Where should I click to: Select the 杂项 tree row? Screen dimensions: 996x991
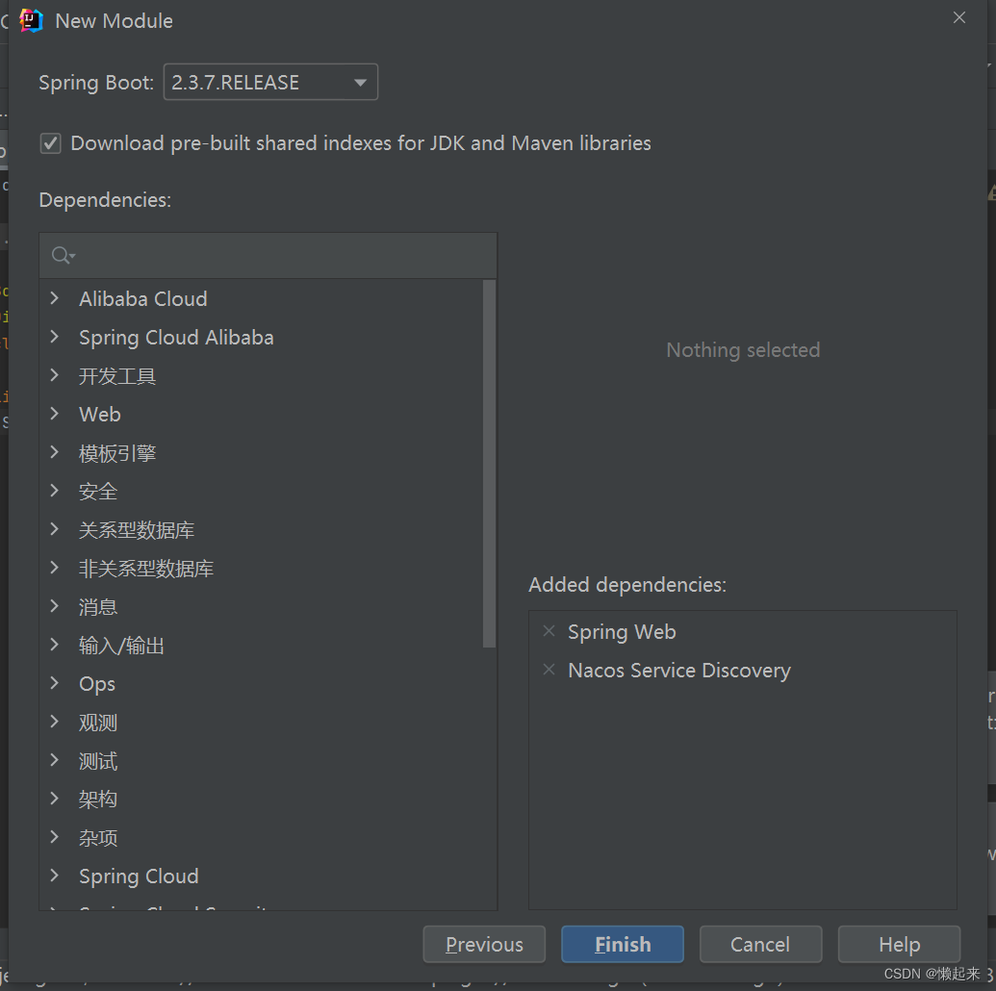pos(261,838)
